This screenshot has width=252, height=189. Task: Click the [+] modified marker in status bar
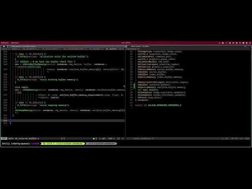pyautogui.click(x=63, y=139)
